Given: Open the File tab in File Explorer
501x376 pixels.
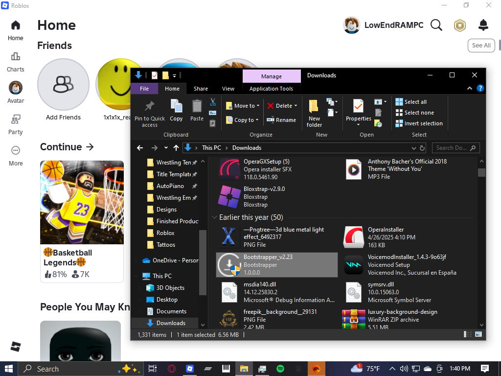Looking at the screenshot, I should (144, 89).
